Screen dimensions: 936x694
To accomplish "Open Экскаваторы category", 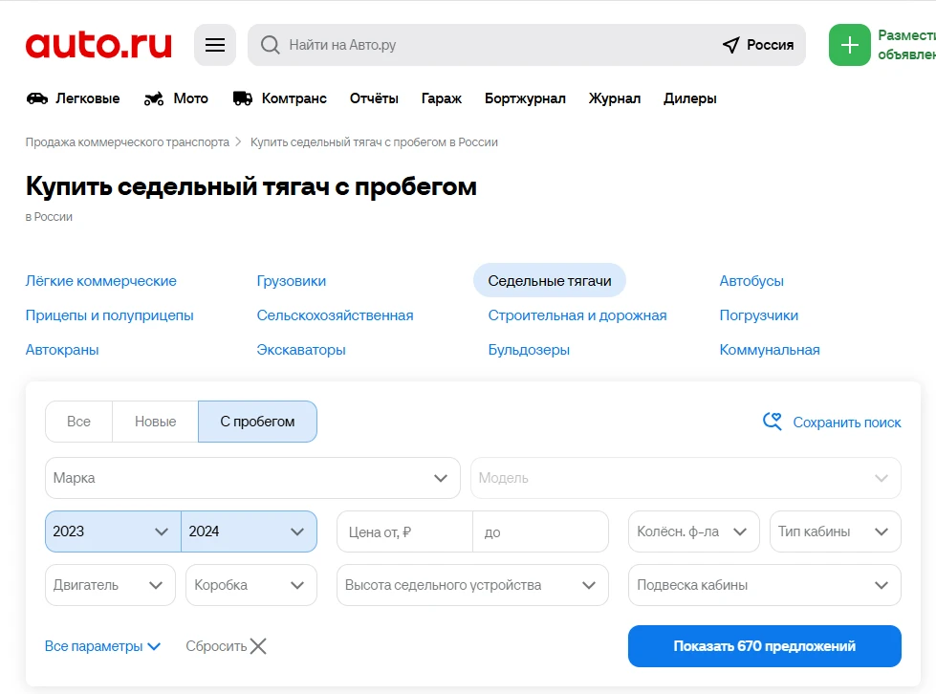I will click(301, 350).
